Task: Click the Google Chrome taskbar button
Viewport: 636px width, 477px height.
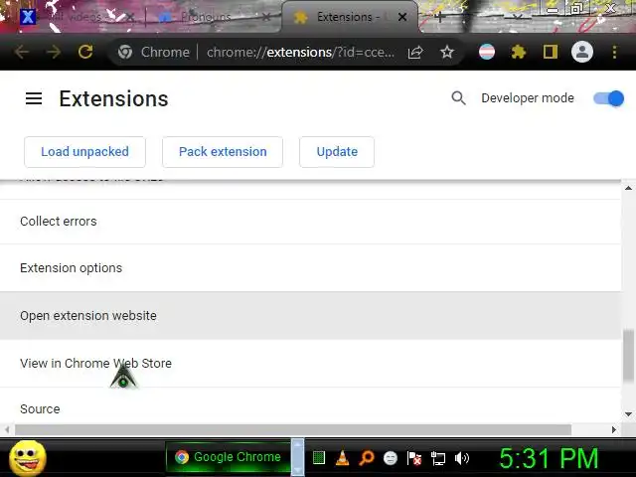Action: 228,457
